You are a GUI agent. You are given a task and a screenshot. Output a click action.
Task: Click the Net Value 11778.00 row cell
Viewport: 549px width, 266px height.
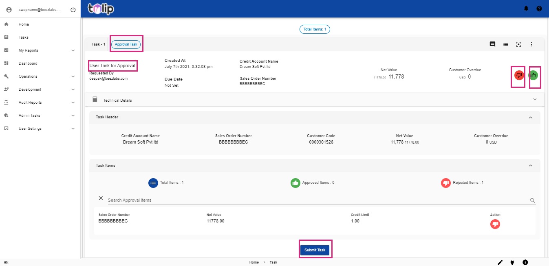point(215,221)
